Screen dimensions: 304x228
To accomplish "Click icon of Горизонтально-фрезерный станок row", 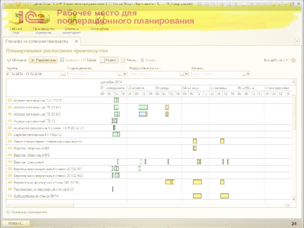I will click(10, 189).
